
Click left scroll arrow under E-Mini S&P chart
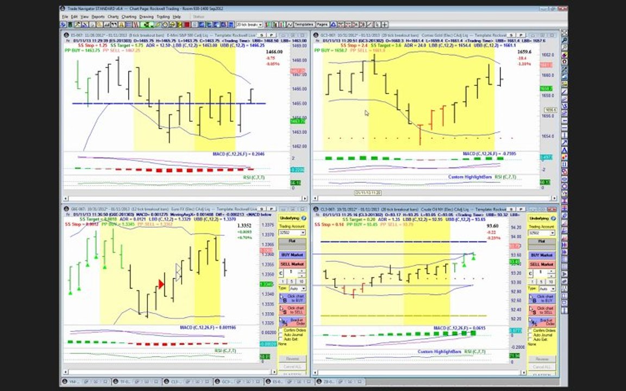pyautogui.click(x=66, y=198)
